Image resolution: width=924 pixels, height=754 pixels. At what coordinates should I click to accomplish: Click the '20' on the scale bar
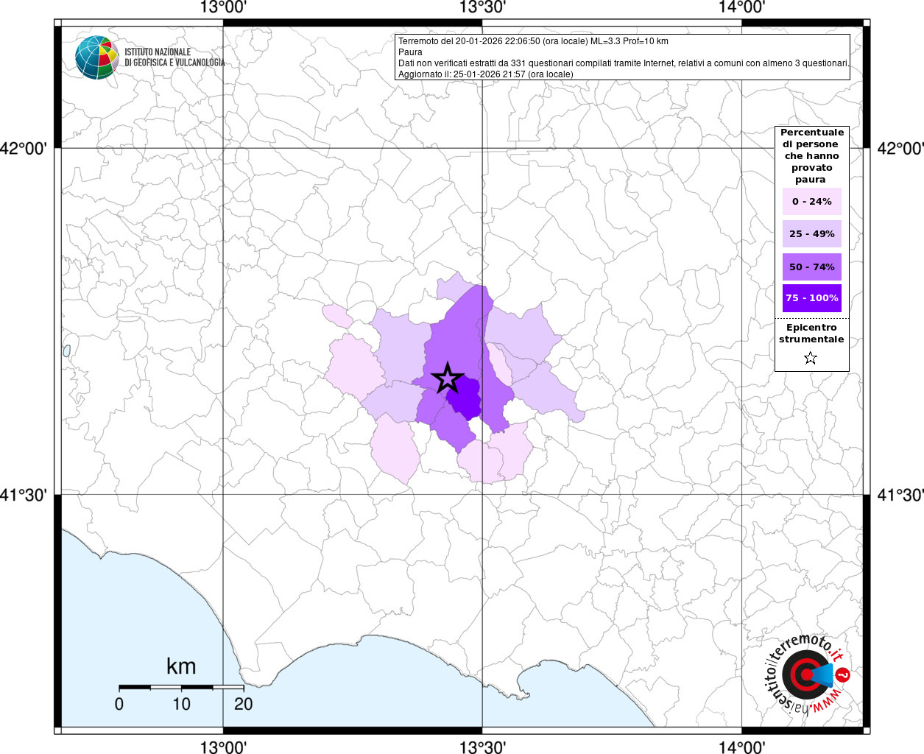click(244, 704)
